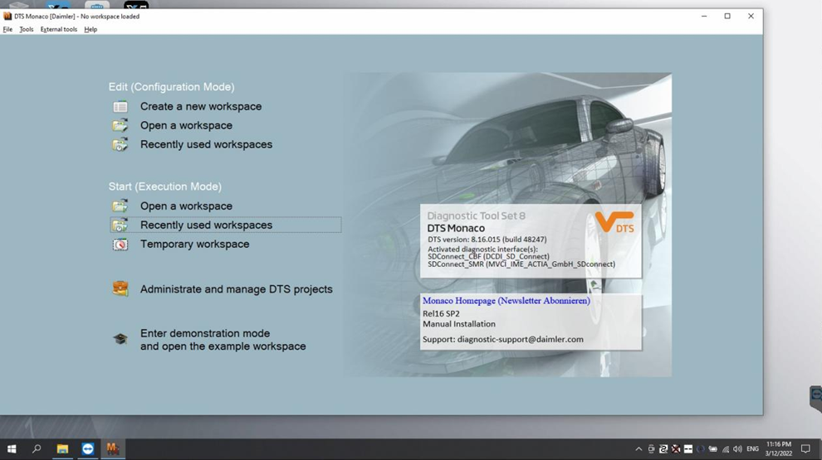Expand the hidden system tray icons chevron

[x=639, y=449]
